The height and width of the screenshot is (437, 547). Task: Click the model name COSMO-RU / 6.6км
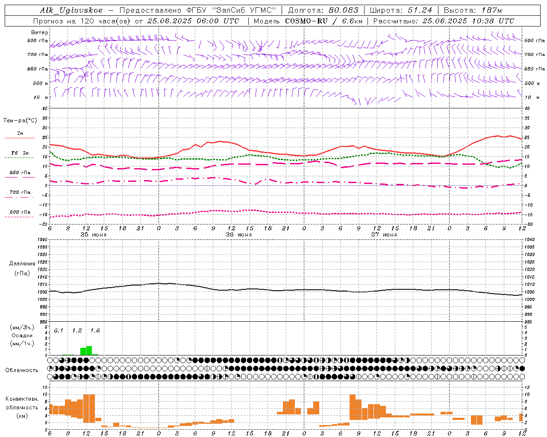[324, 20]
